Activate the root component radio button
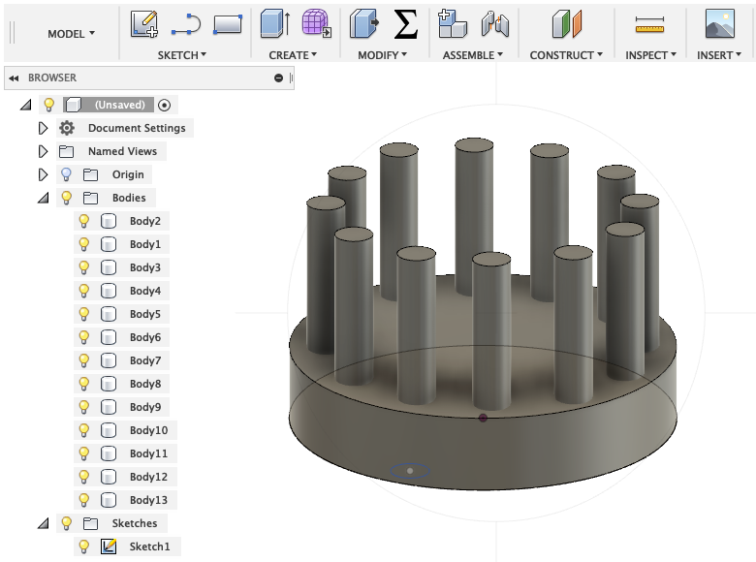The image size is (756, 562). 164,105
